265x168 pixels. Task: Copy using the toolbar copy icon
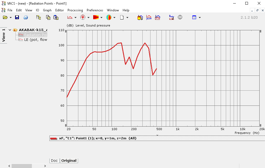pyautogui.click(x=48, y=17)
